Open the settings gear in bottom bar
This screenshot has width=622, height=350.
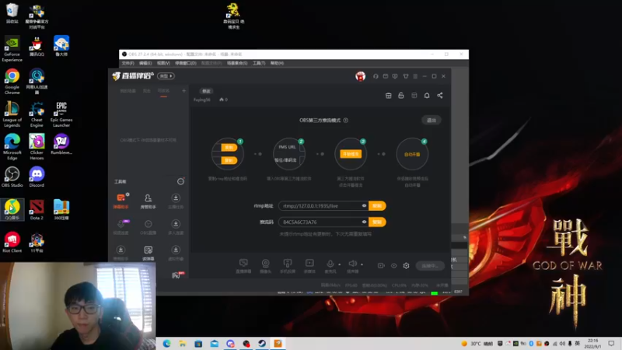(406, 265)
